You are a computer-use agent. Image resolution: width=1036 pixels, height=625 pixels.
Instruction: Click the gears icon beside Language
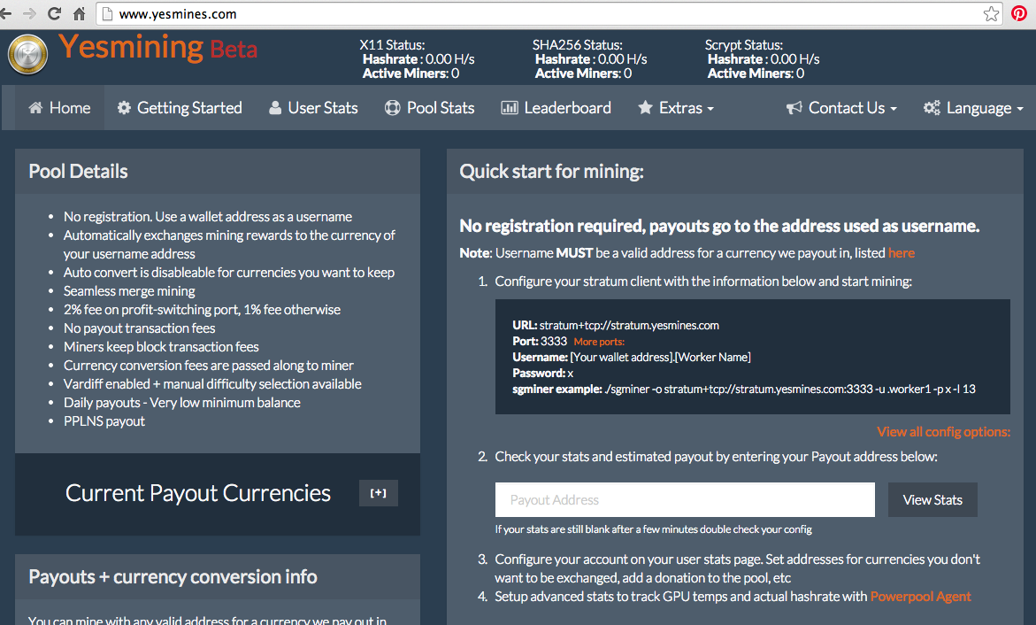tap(932, 108)
